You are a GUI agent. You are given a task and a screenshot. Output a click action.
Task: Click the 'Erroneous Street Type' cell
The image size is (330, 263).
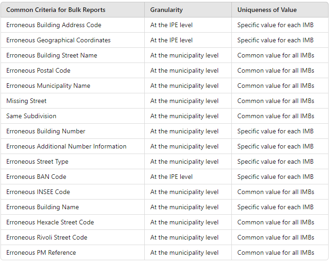(37, 161)
